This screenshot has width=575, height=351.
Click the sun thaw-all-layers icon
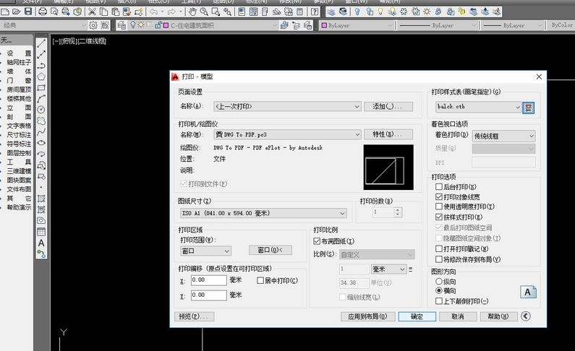click(x=427, y=12)
